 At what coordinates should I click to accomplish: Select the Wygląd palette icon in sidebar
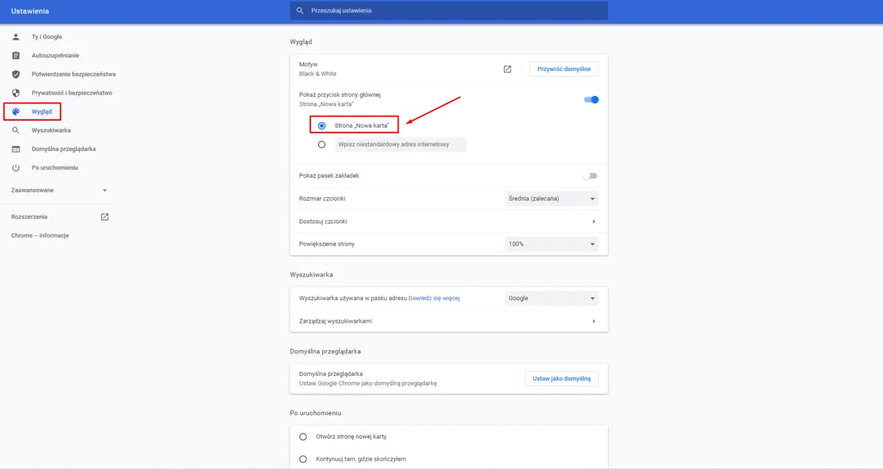(15, 111)
